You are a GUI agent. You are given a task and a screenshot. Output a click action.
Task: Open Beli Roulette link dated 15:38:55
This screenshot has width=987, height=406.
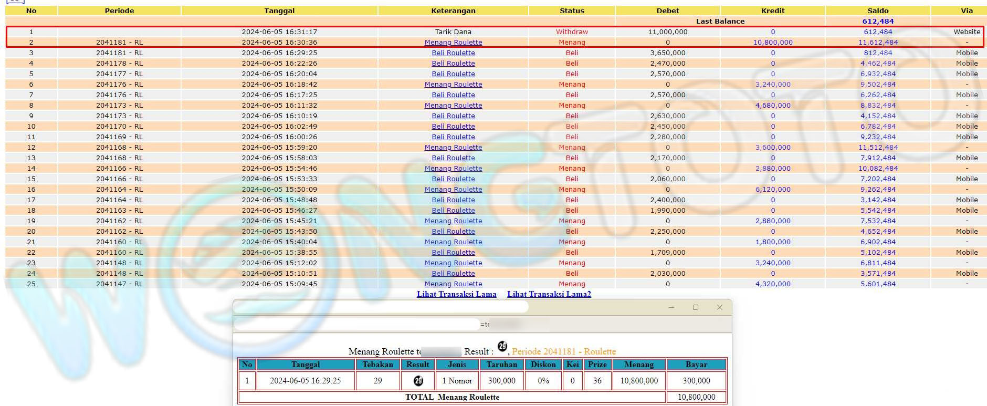pyautogui.click(x=453, y=253)
